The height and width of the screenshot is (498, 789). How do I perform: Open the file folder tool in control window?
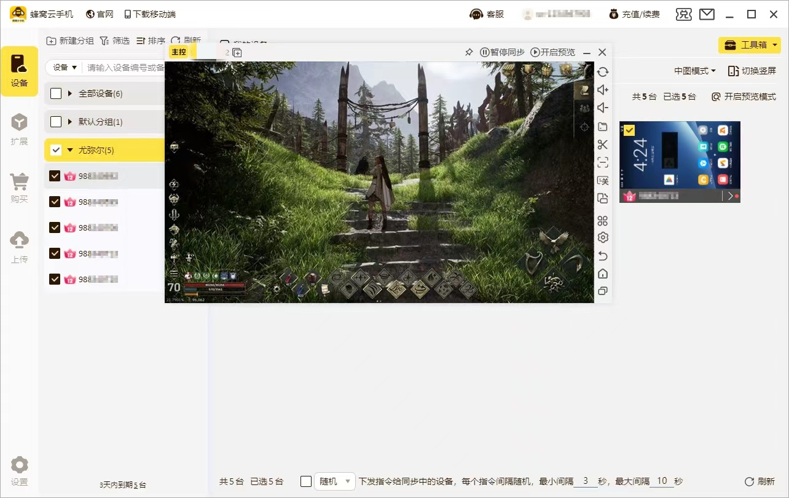pos(603,127)
